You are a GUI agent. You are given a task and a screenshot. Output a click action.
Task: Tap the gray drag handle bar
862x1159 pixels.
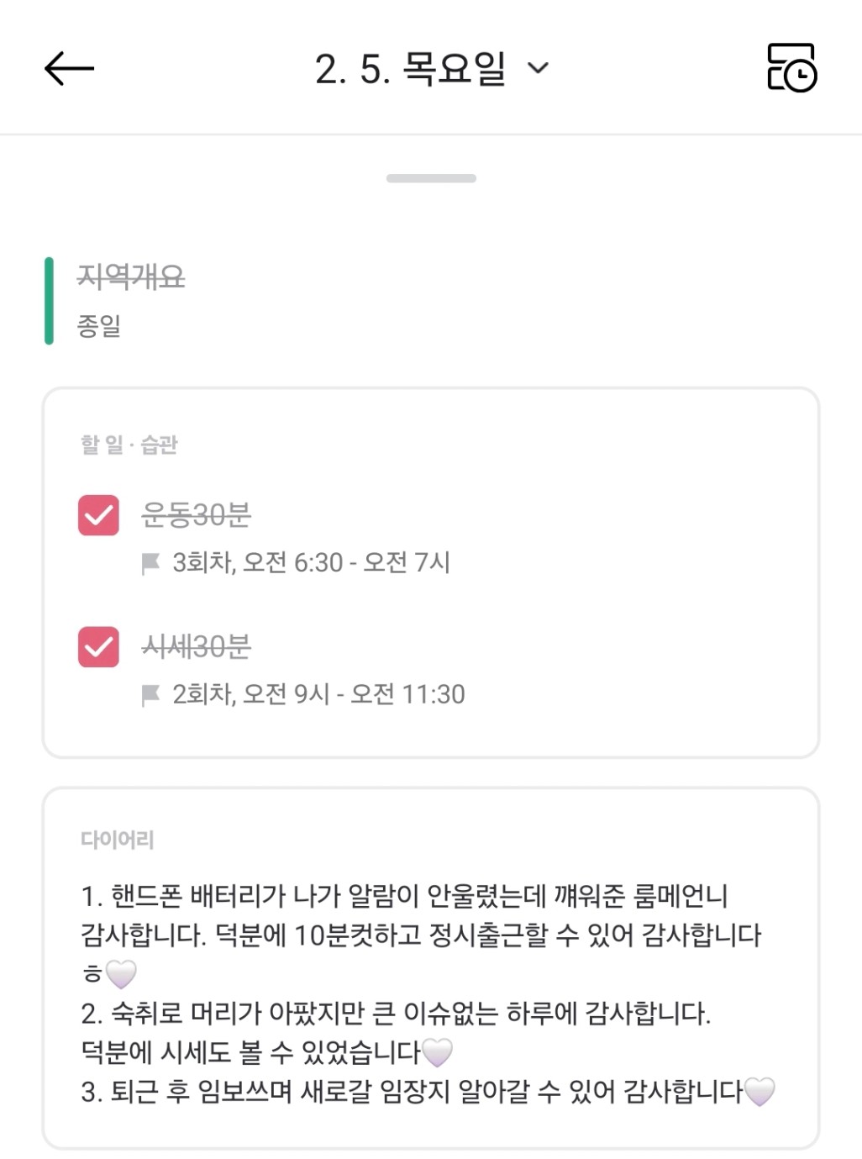[x=431, y=178]
